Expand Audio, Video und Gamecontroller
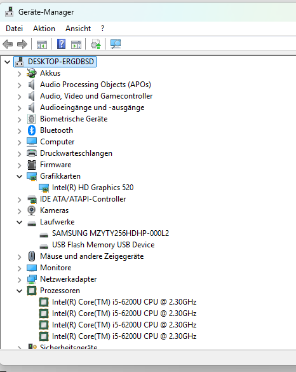Viewport: 296px width, 372px height. click(x=20, y=97)
